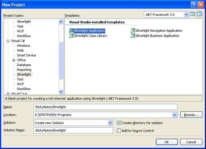Select WCF under Visual C#
This screenshot has width=206, height=149.
tap(20, 84)
